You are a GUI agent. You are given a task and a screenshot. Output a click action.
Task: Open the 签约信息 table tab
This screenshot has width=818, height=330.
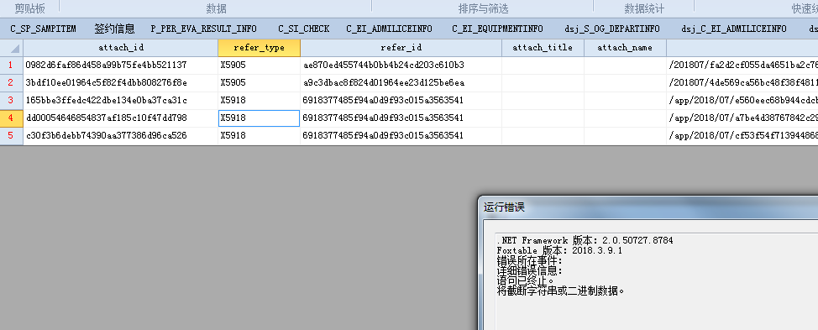(115, 29)
